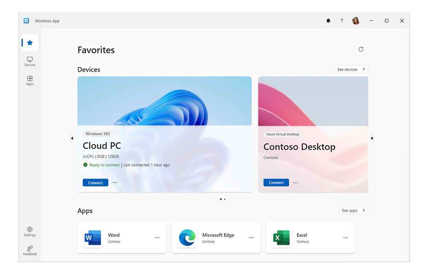The height and width of the screenshot is (274, 427).
Task: Launch the Microsoft Edge app icon
Action: (x=187, y=238)
